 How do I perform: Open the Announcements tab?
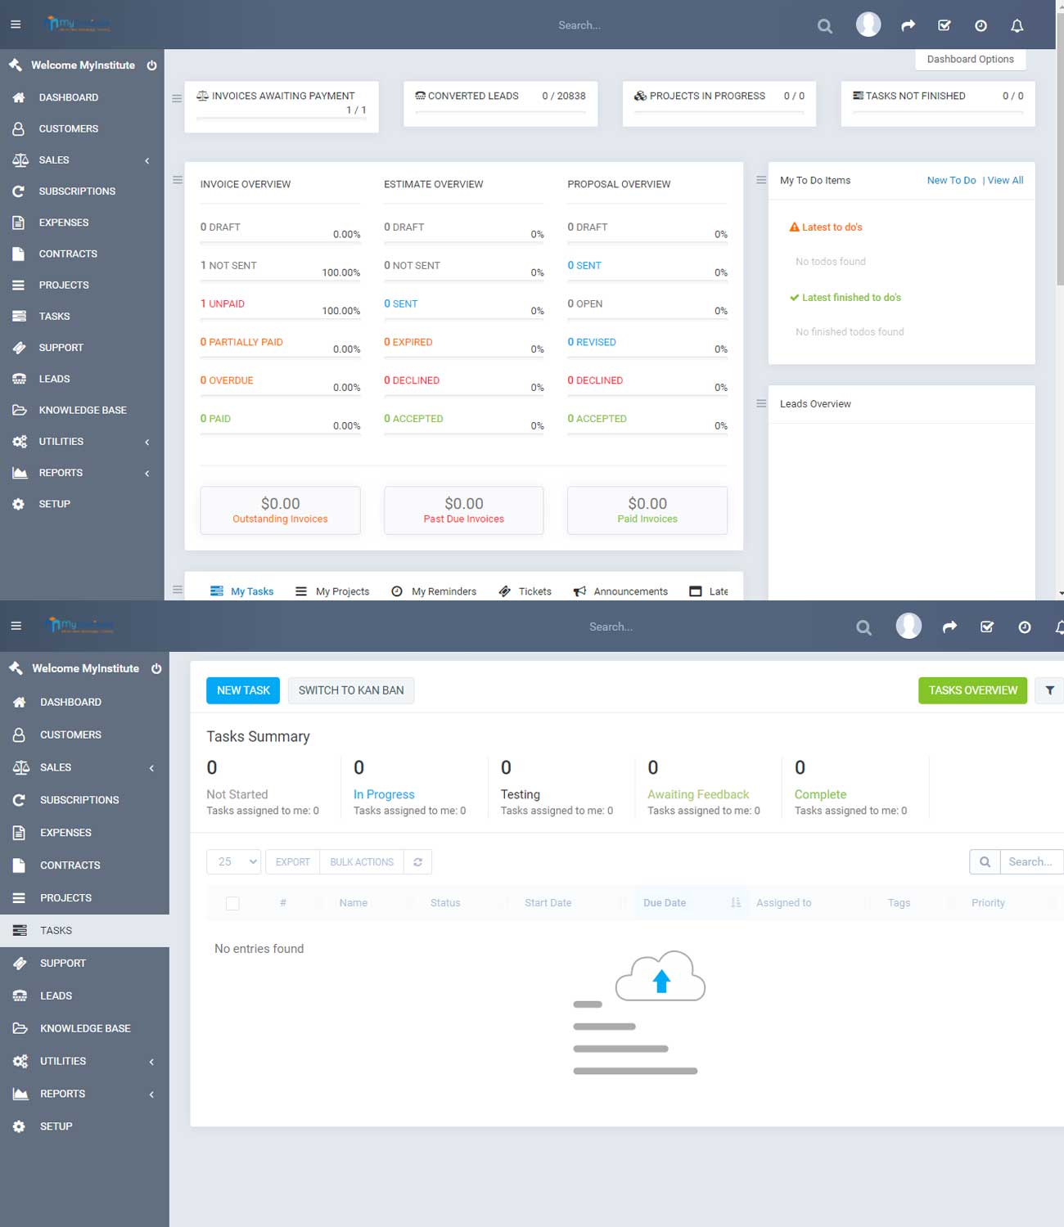(x=620, y=591)
